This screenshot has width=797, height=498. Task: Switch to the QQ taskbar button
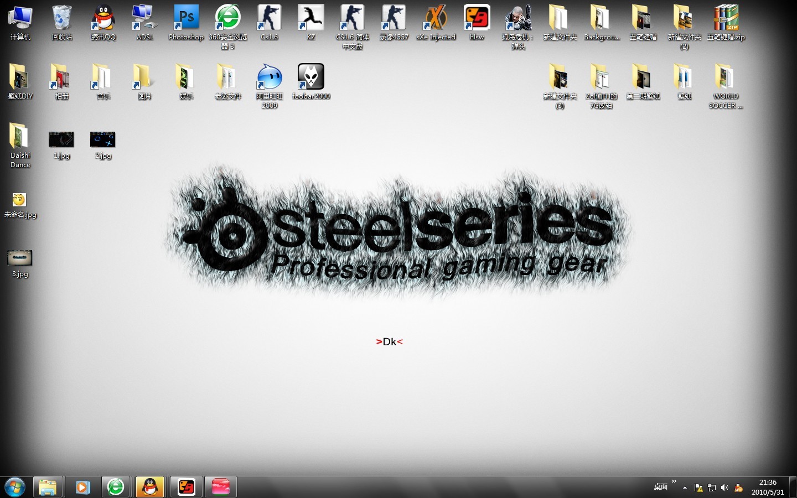(x=150, y=487)
